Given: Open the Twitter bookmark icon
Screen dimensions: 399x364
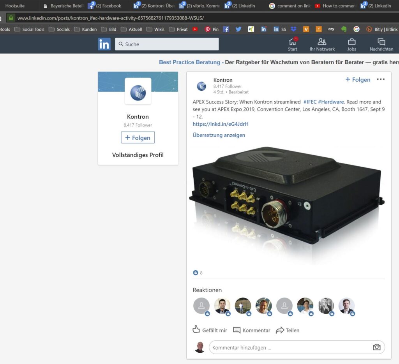Looking at the screenshot, I should [238, 29].
